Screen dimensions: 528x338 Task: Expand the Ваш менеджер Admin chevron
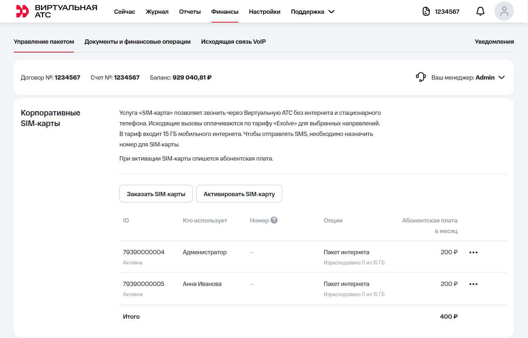click(x=502, y=77)
